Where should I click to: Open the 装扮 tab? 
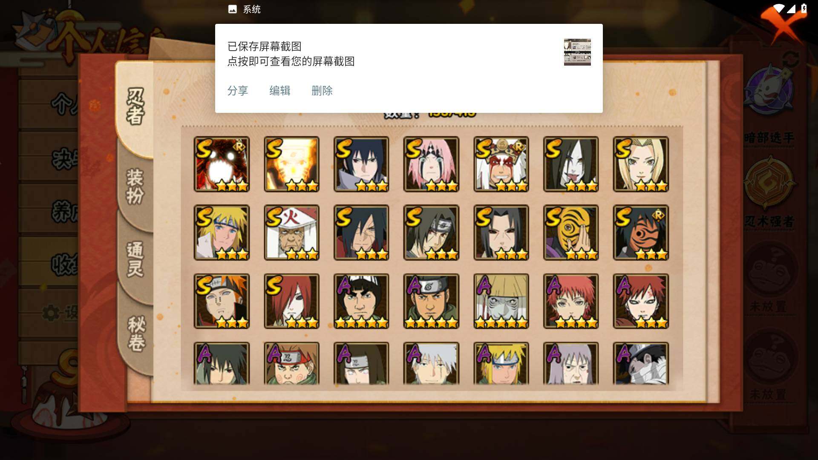tap(135, 186)
